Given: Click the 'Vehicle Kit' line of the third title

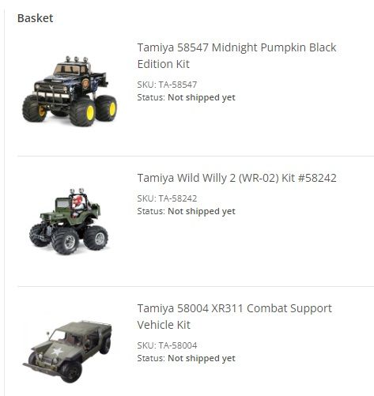Looking at the screenshot, I should coord(164,325).
